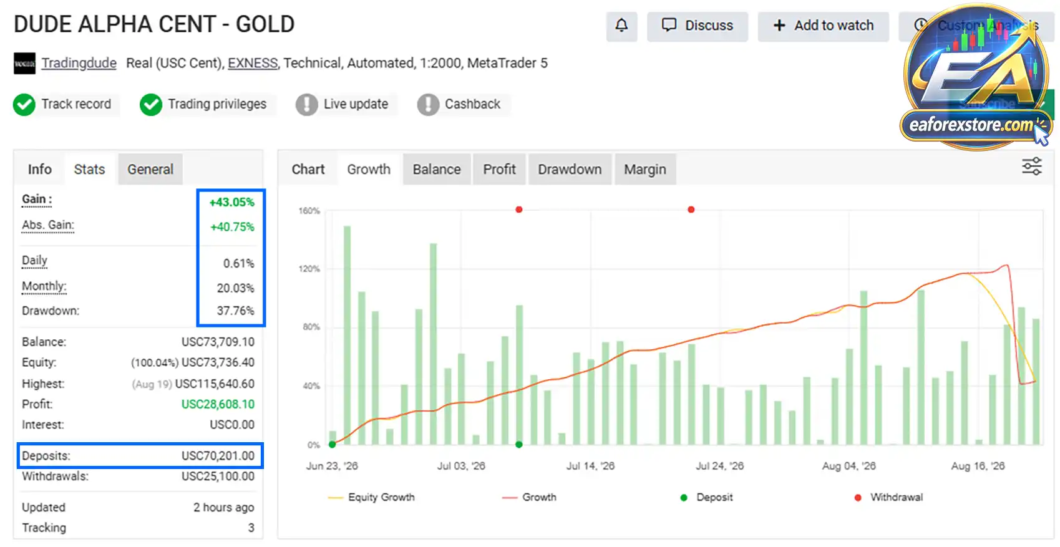Select the absolute gain value "+40.75%"

click(232, 227)
